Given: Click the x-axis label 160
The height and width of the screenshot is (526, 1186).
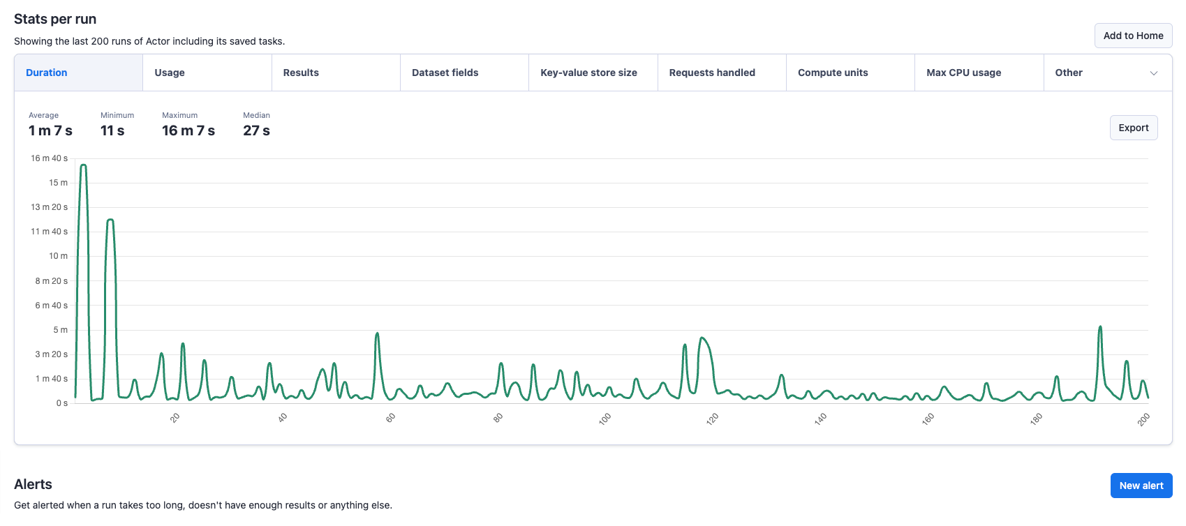Looking at the screenshot, I should [x=928, y=419].
